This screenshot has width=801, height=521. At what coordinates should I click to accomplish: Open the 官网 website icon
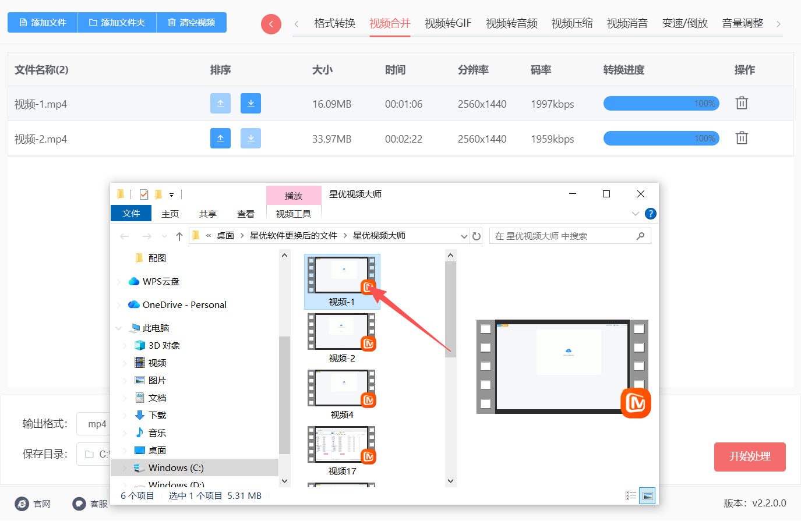[x=22, y=504]
